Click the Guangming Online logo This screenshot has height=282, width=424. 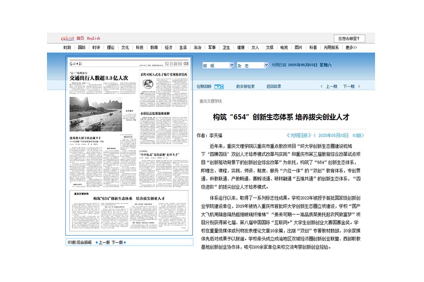coord(67,38)
